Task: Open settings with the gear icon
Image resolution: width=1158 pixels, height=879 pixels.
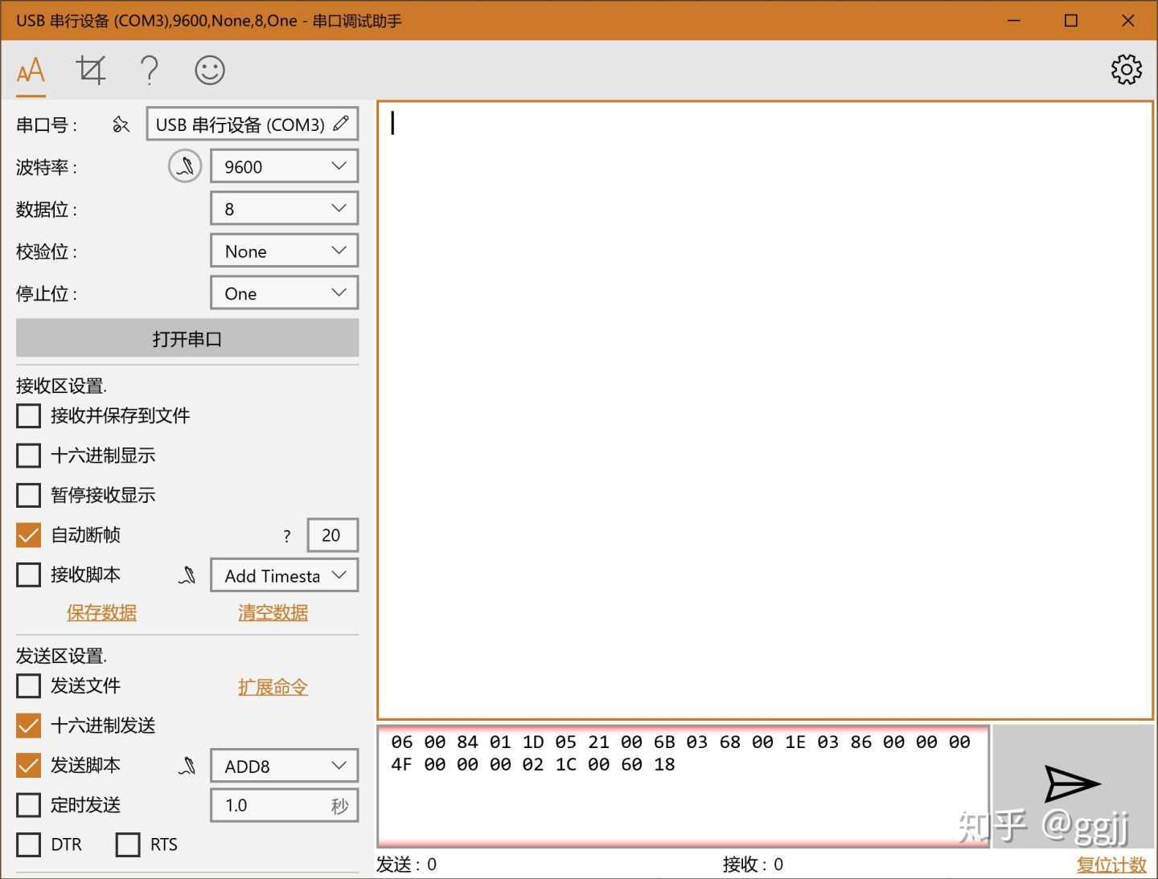Action: 1127,70
